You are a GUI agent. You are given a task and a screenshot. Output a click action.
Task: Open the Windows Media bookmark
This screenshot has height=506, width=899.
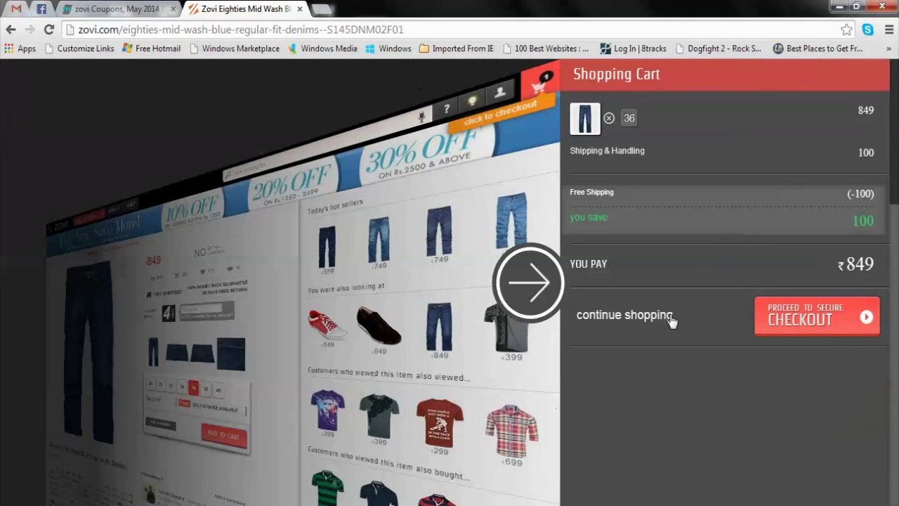pos(322,48)
